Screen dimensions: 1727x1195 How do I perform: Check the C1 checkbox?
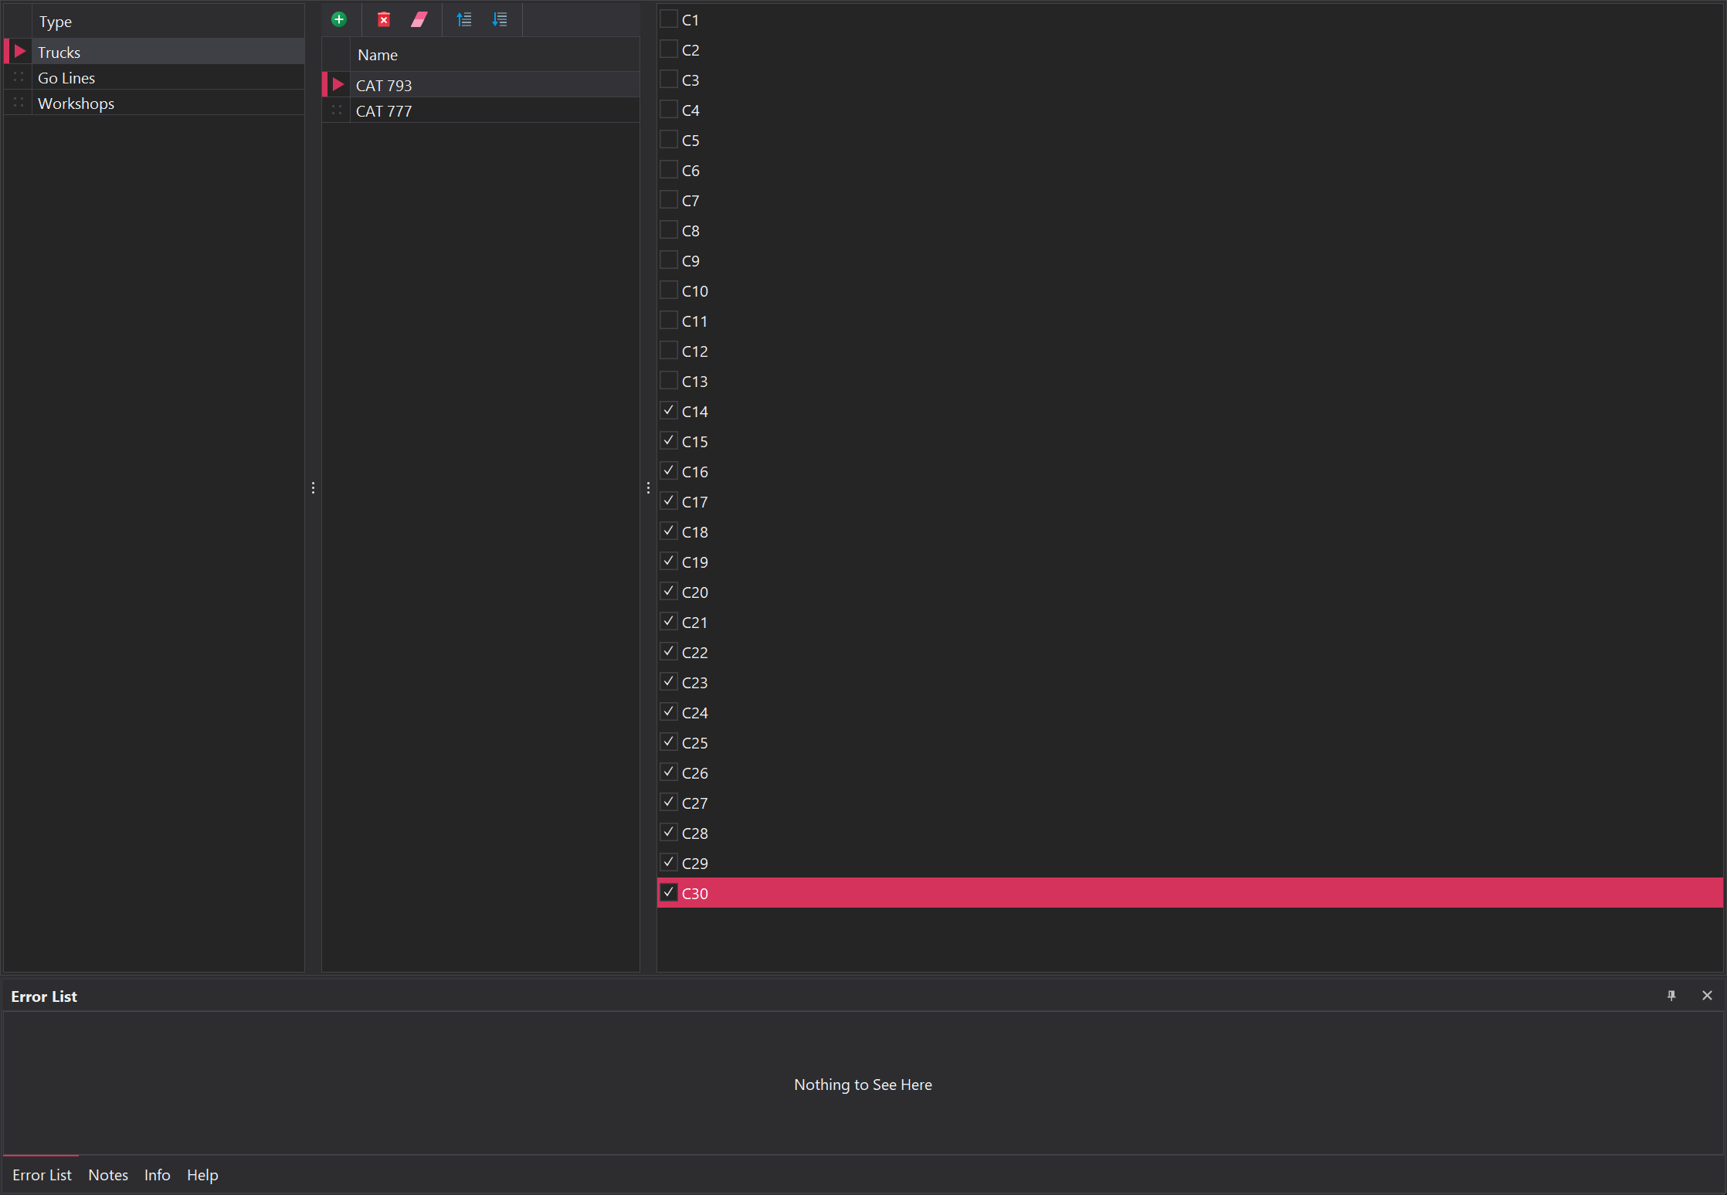point(669,19)
